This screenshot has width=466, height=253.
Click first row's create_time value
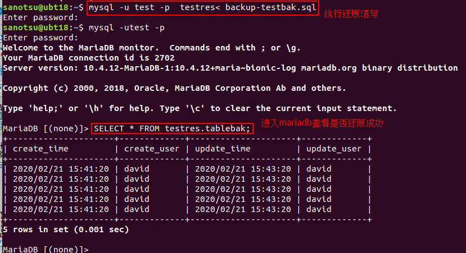[60, 169]
